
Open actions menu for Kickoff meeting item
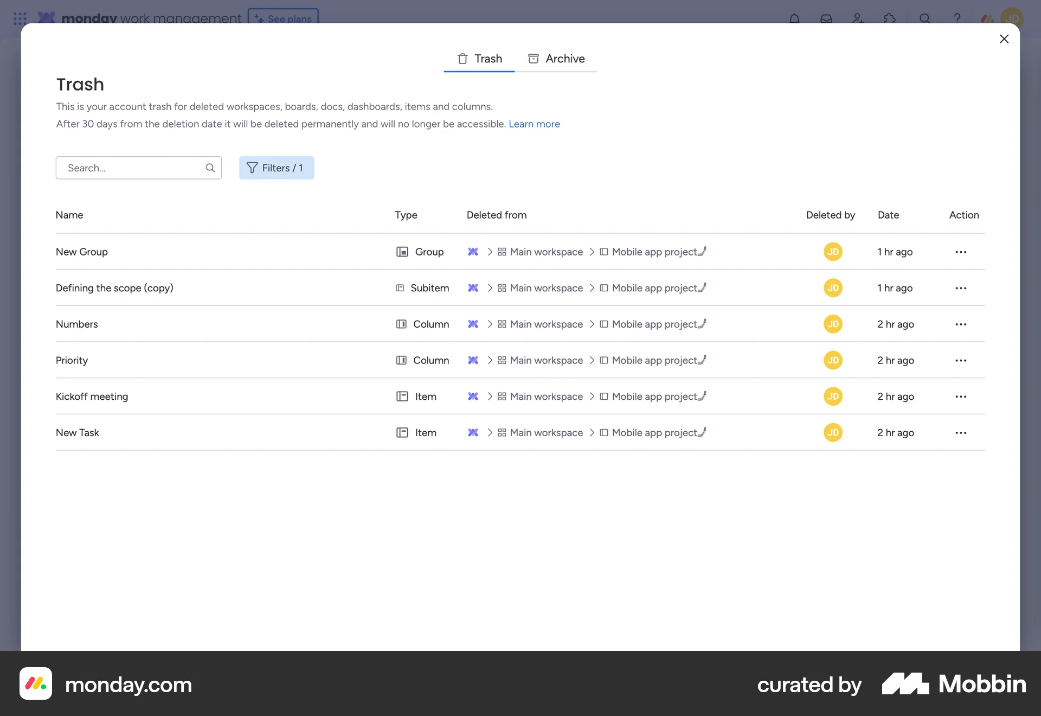coord(961,397)
